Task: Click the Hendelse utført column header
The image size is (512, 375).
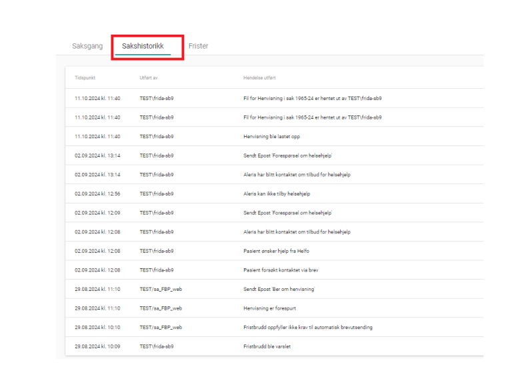Action: 260,78
